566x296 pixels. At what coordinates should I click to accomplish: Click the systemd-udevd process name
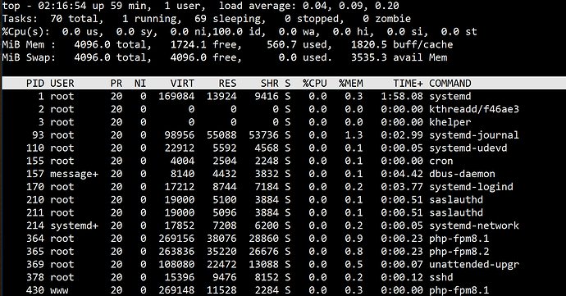tap(468, 148)
